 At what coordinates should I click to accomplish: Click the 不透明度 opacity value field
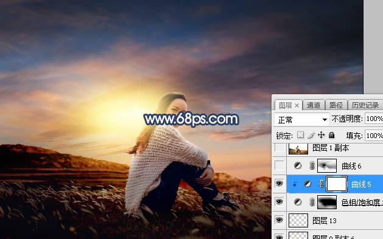pyautogui.click(x=374, y=119)
